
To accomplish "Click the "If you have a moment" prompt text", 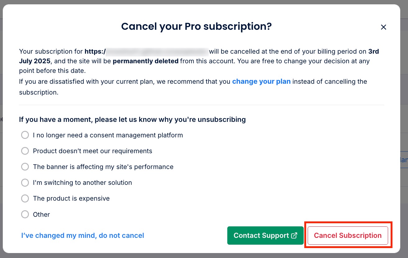I will click(x=132, y=119).
